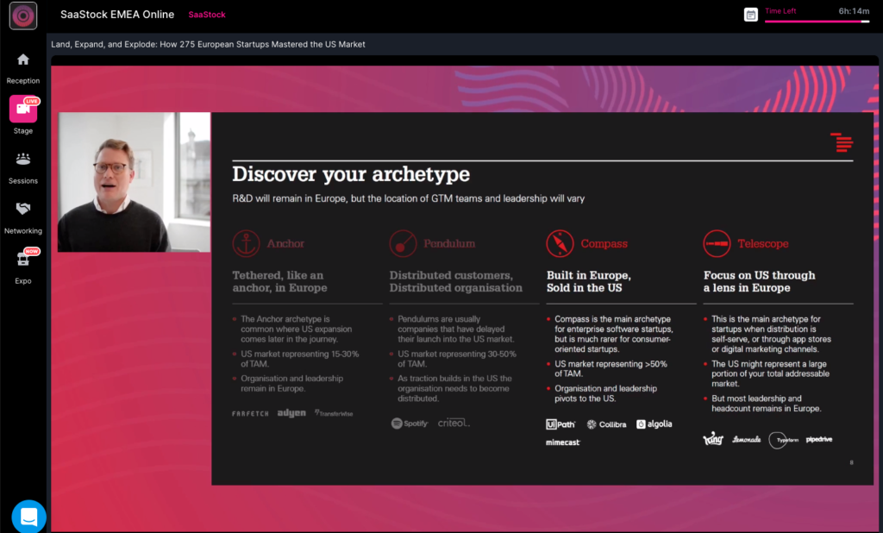
Task: Click 'But most leadership and headcount remains' bullet
Action: pos(766,404)
